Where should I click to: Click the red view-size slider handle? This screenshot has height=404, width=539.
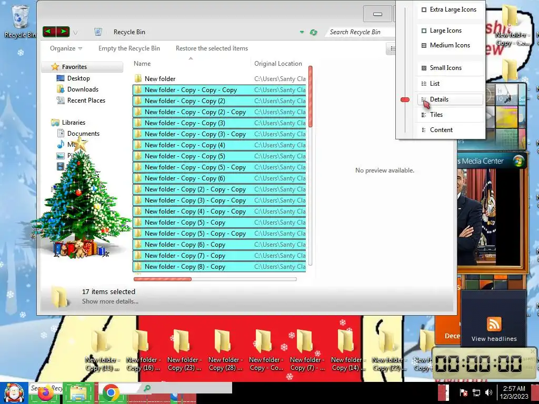point(405,99)
